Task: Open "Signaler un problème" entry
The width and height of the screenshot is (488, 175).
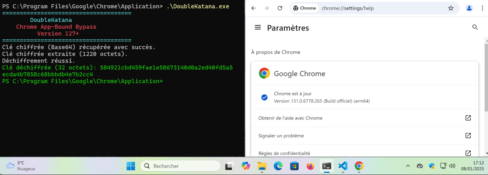Action: [x=365, y=136]
